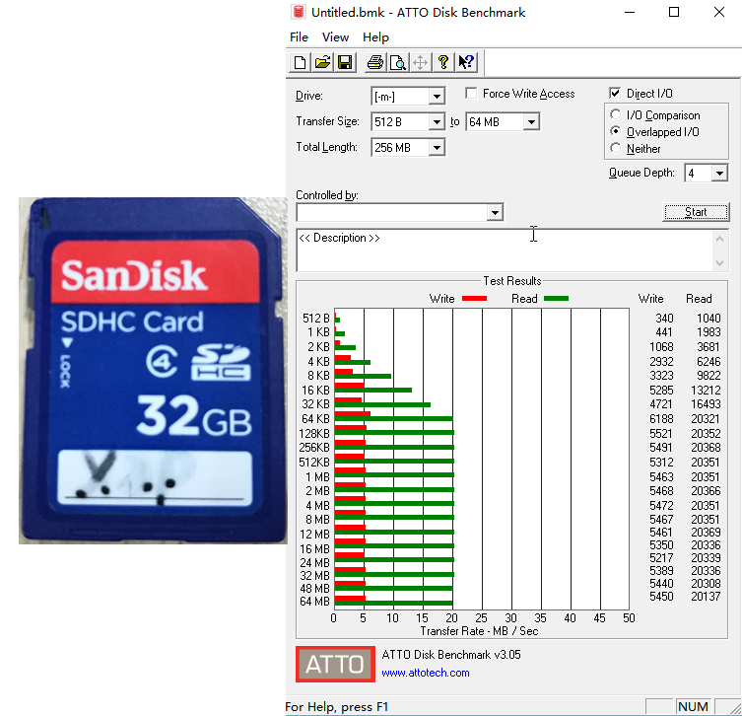The width and height of the screenshot is (742, 716).
Task: Click the read value 20369
Action: [706, 533]
